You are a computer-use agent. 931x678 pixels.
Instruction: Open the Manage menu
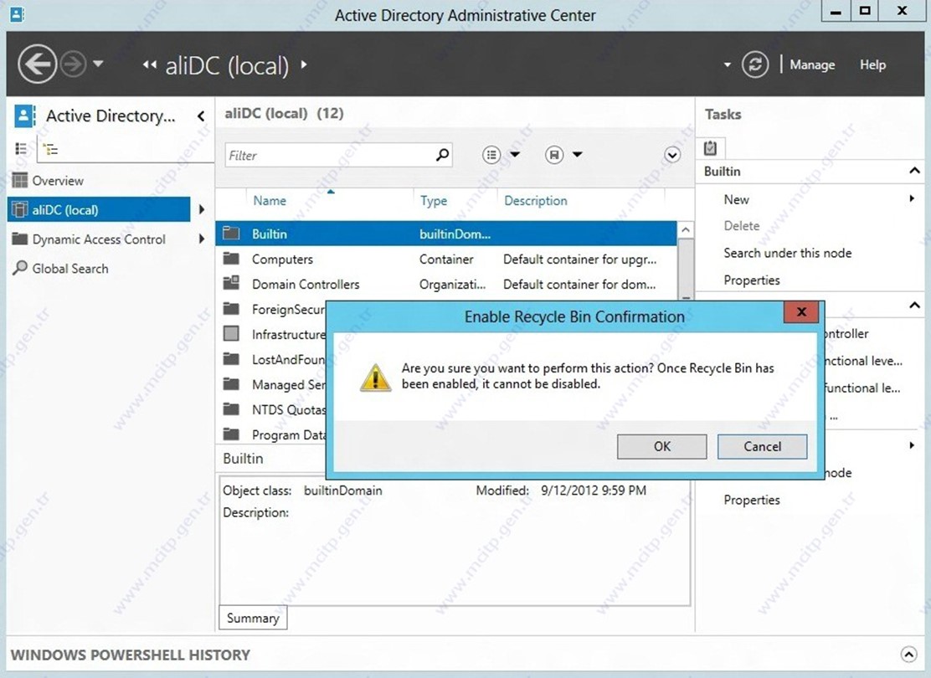pos(811,64)
